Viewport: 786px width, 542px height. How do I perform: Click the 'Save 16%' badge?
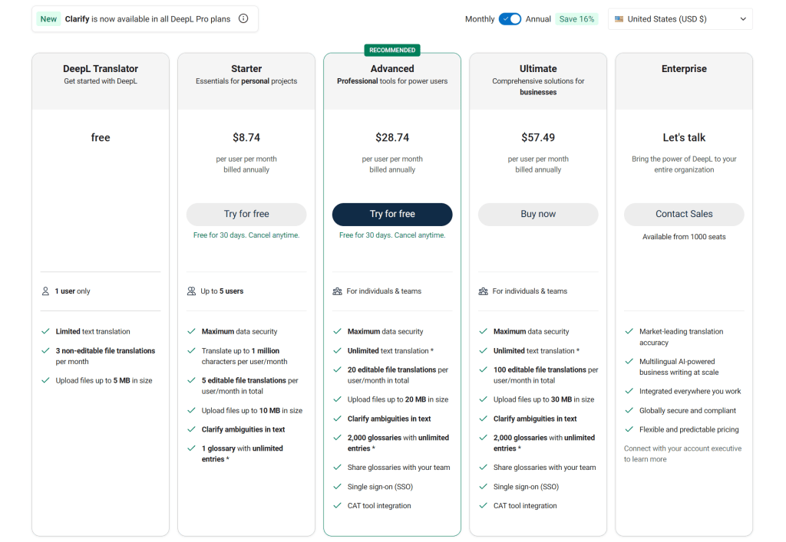pyautogui.click(x=576, y=19)
